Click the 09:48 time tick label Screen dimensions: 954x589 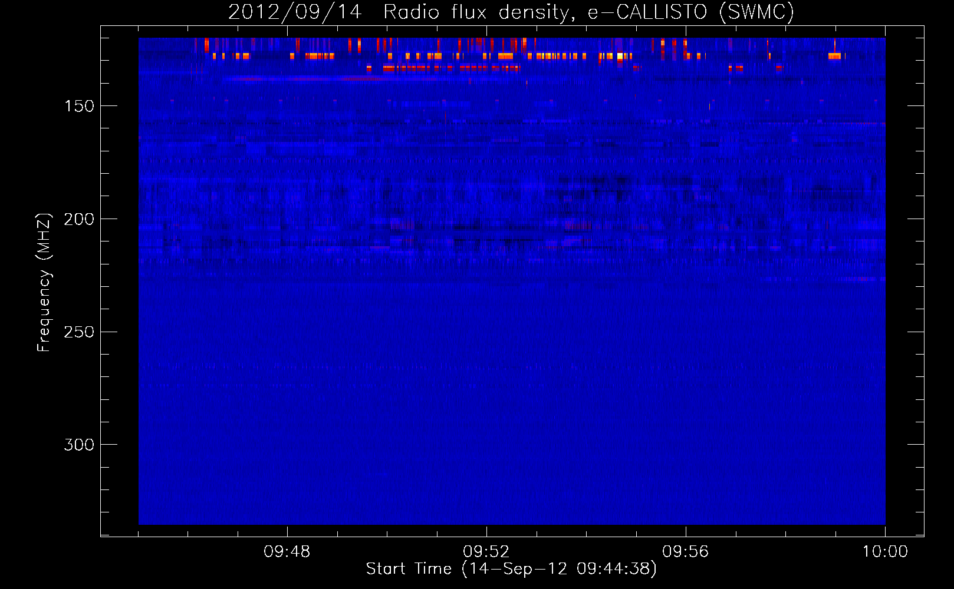(x=287, y=552)
